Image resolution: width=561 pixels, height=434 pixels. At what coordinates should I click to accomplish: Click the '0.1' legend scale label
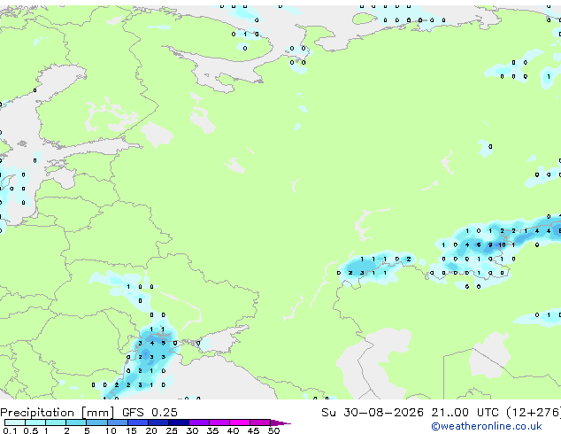[10, 430]
